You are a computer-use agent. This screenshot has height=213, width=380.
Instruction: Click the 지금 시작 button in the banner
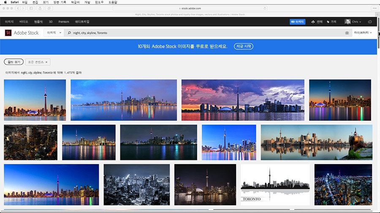(x=244, y=46)
